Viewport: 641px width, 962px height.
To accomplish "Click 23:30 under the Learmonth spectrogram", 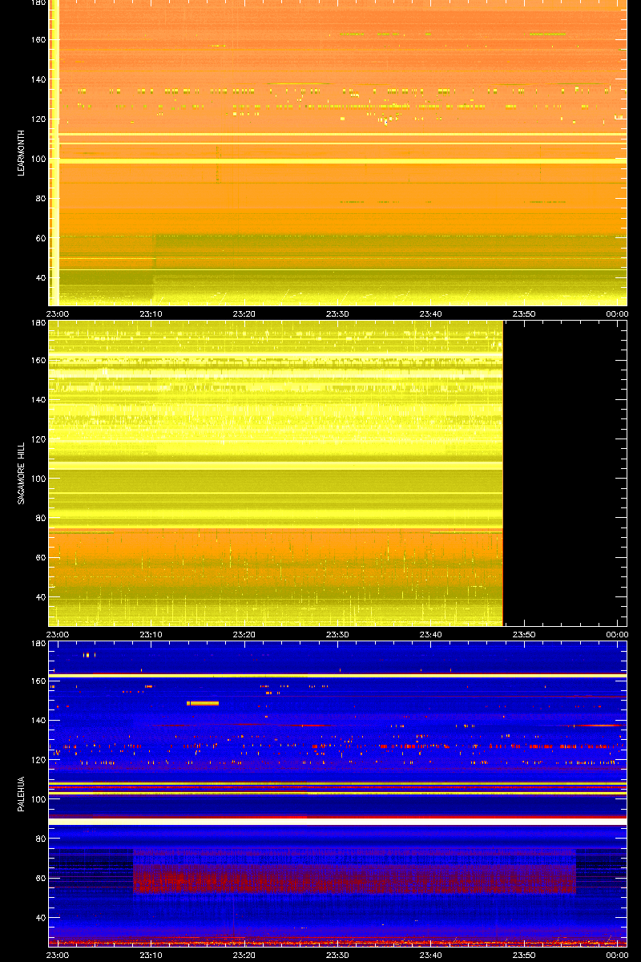I will [337, 314].
